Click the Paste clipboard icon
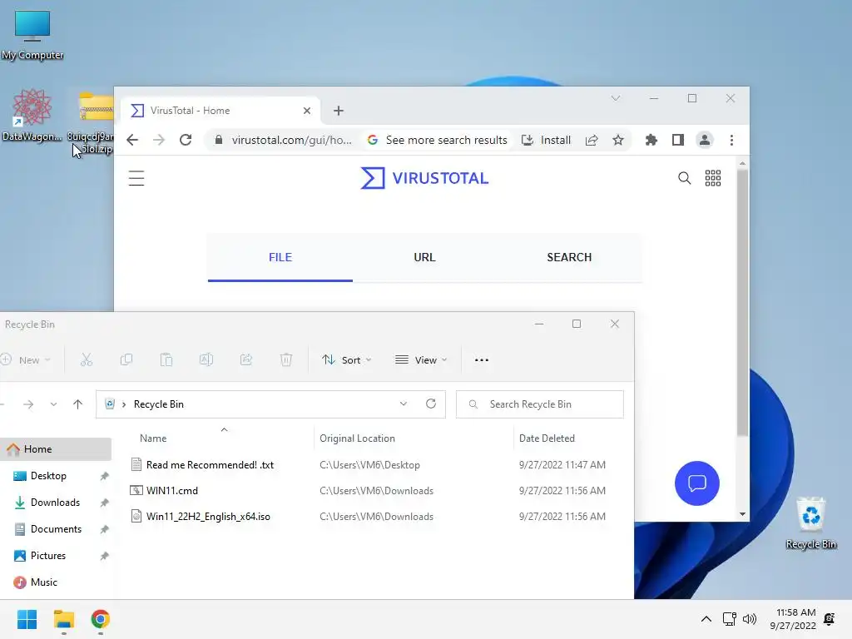The image size is (852, 639). click(x=166, y=359)
